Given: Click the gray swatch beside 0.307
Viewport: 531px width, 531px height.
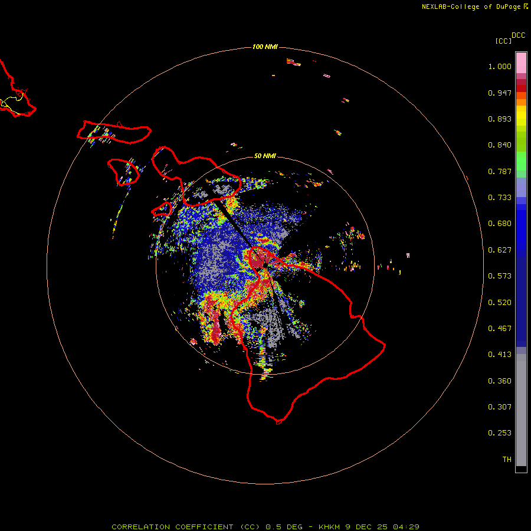Looking at the screenshot, I should click(521, 410).
